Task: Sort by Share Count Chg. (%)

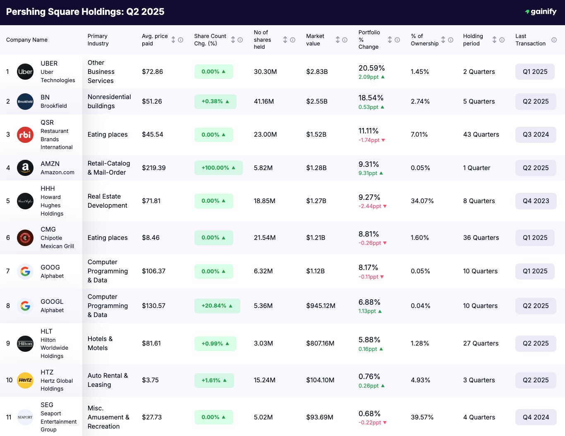Action: coord(233,40)
